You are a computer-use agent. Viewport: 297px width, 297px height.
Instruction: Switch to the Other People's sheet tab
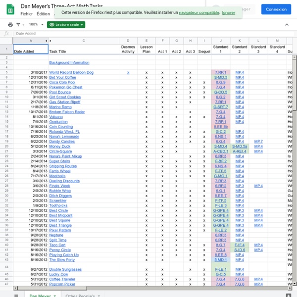(x=80, y=296)
